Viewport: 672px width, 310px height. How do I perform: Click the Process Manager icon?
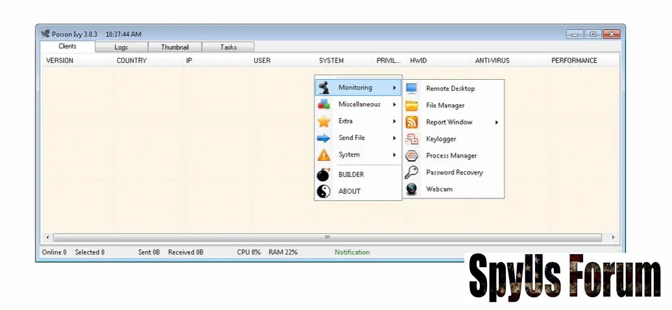pos(412,156)
